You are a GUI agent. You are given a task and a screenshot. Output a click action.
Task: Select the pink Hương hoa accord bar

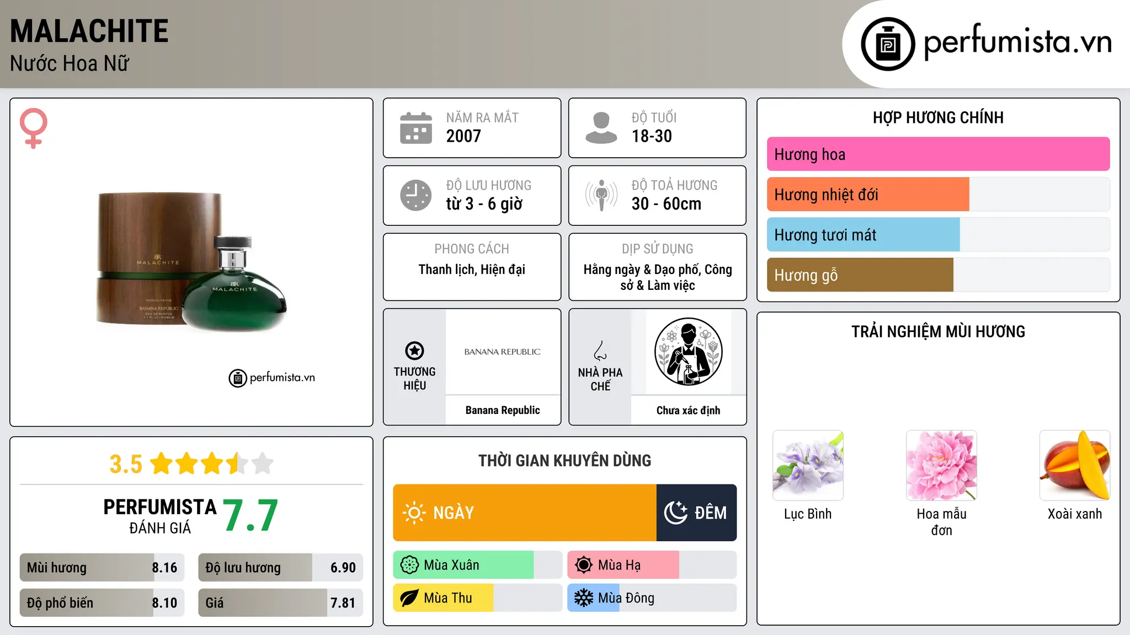[938, 154]
